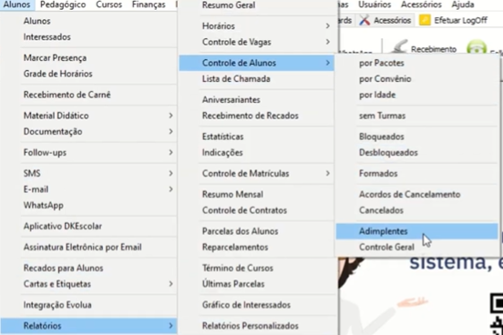Open Grade de Horários
The height and width of the screenshot is (335, 503).
click(x=58, y=74)
